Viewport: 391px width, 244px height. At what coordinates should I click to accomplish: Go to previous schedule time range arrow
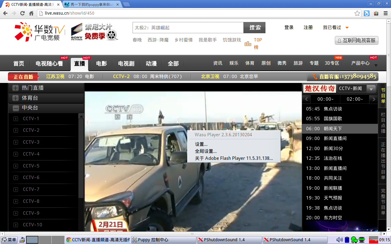click(307, 99)
